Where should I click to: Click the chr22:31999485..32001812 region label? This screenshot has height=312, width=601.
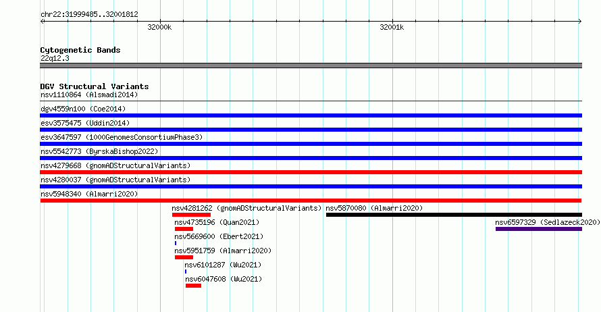pos(89,14)
